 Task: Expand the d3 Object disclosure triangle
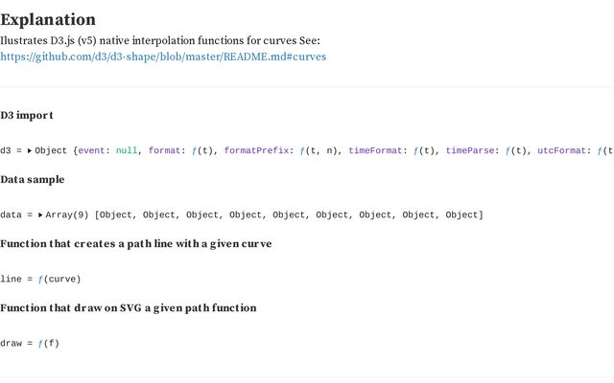tap(30, 150)
